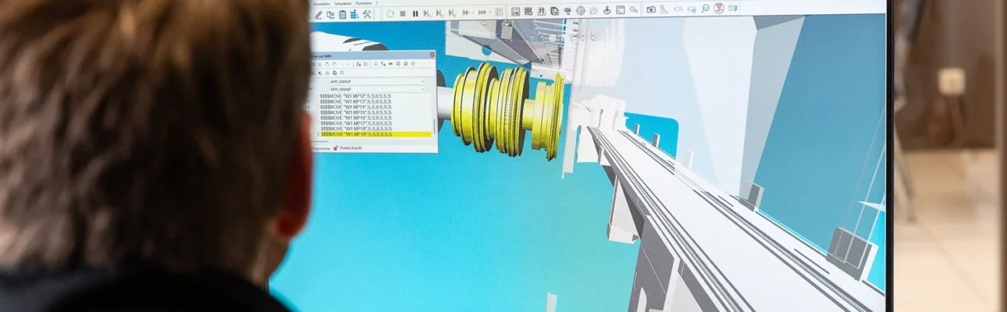
Task: Open the wrench and screwdriver tools icon
Action: [367, 15]
